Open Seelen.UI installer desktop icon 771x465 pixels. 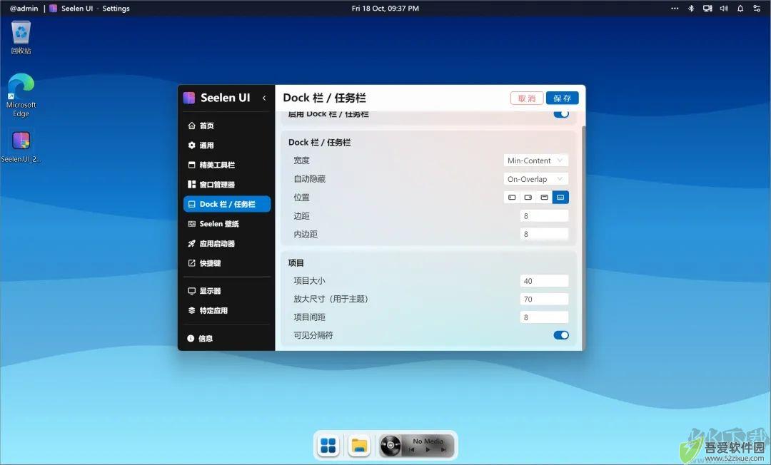coord(21,147)
